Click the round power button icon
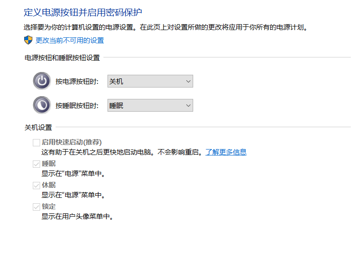The image size is (364, 253). [x=42, y=82]
